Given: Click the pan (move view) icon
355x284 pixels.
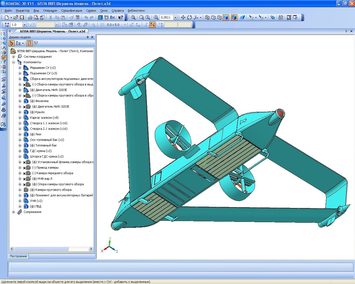Looking at the screenshot, I should (183, 17).
